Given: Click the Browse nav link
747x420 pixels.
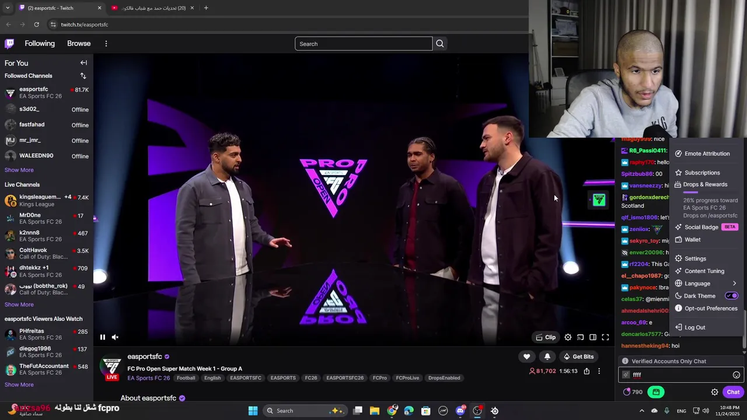Looking at the screenshot, I should click(79, 44).
